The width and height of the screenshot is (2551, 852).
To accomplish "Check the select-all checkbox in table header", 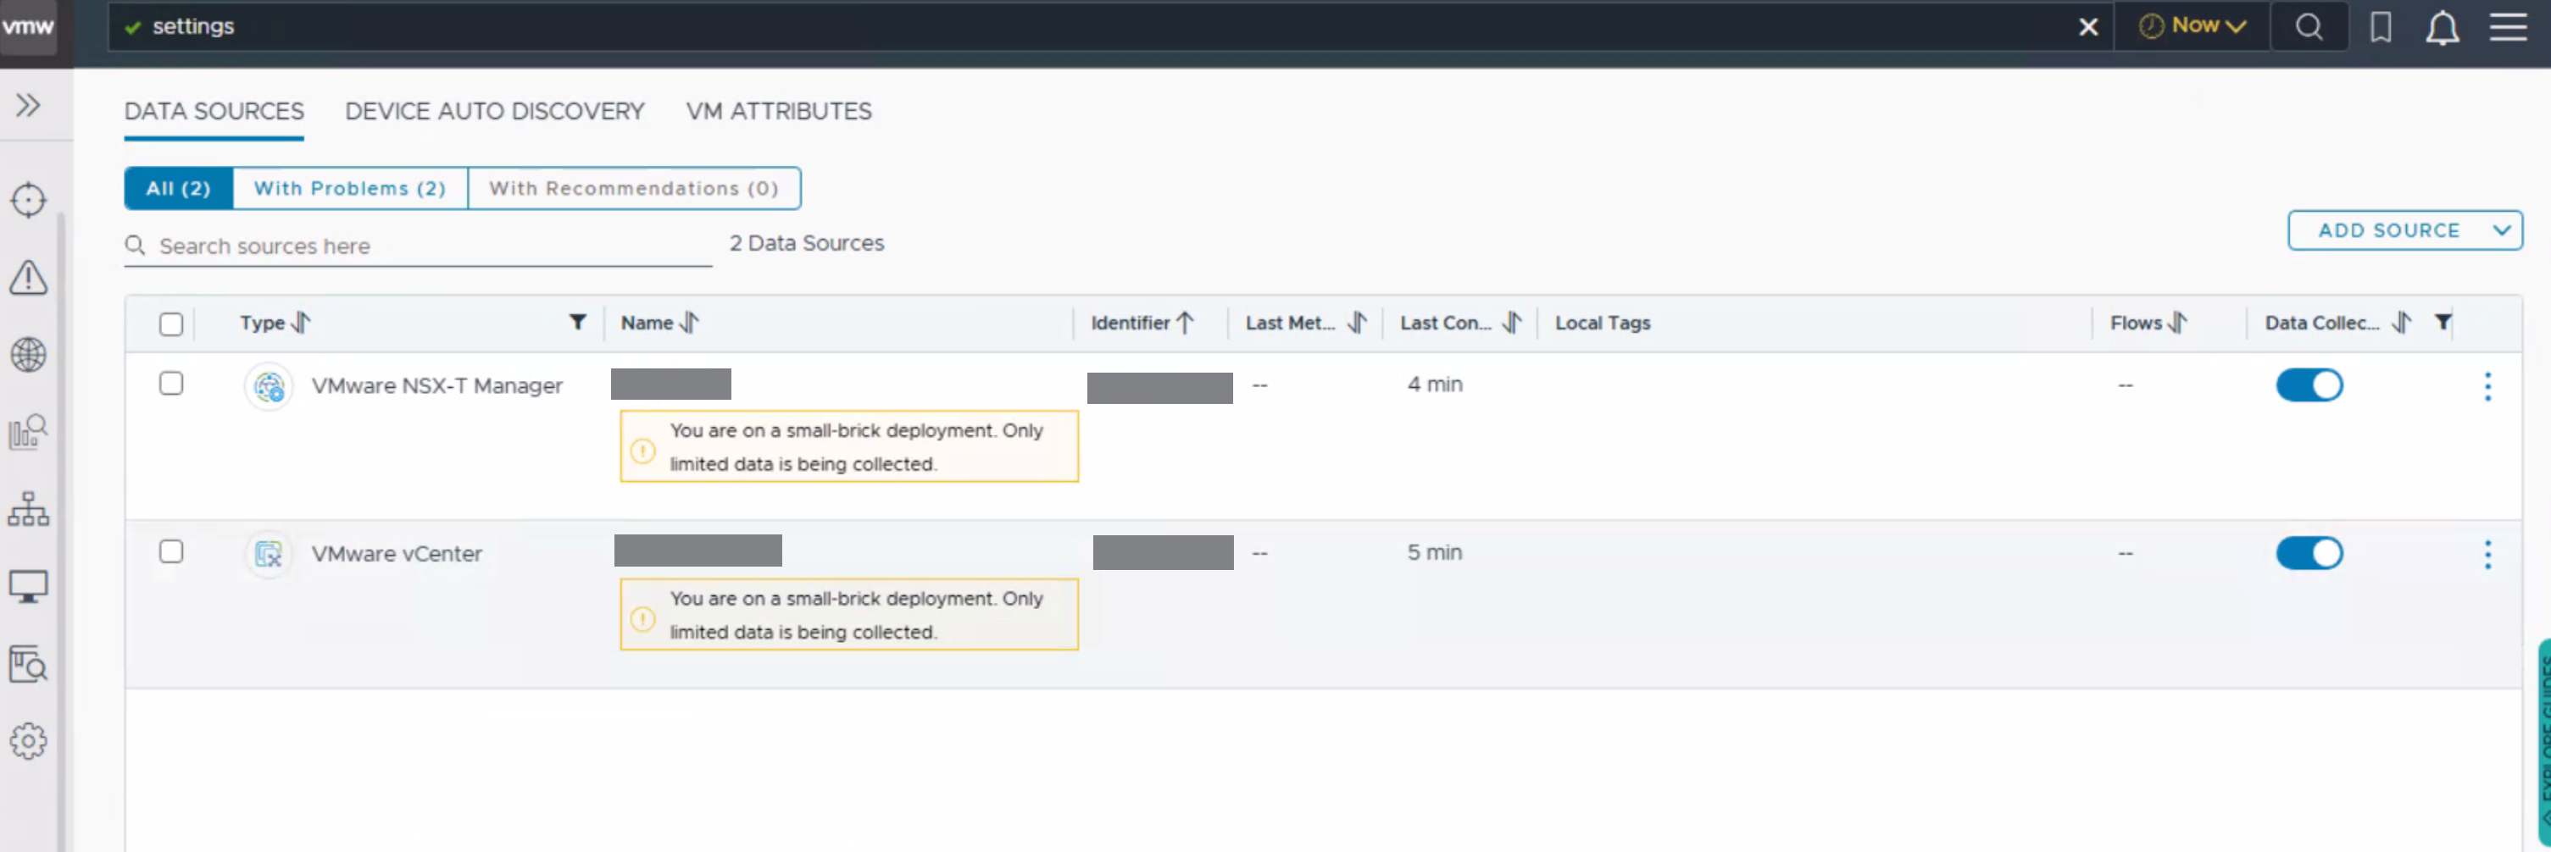I will coord(171,324).
